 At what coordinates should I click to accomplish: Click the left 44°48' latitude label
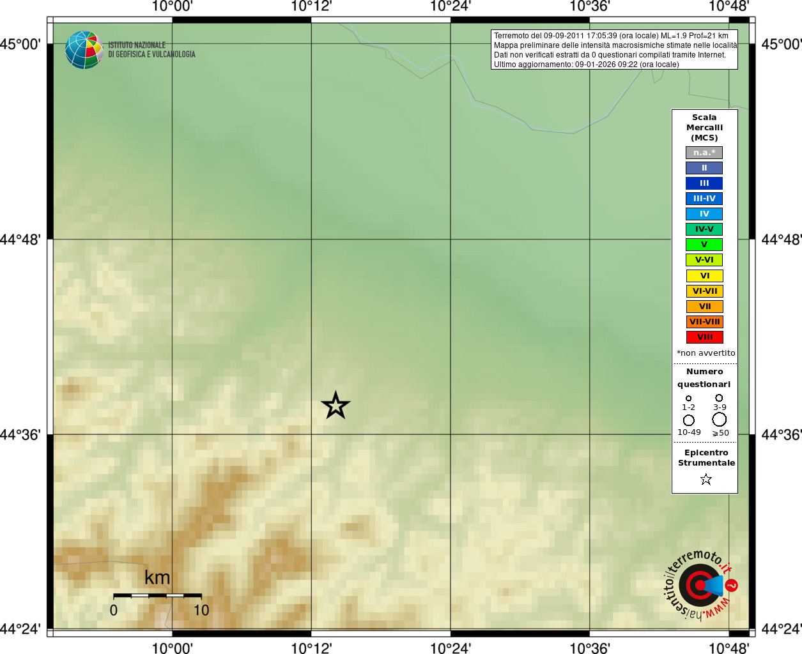[20, 240]
